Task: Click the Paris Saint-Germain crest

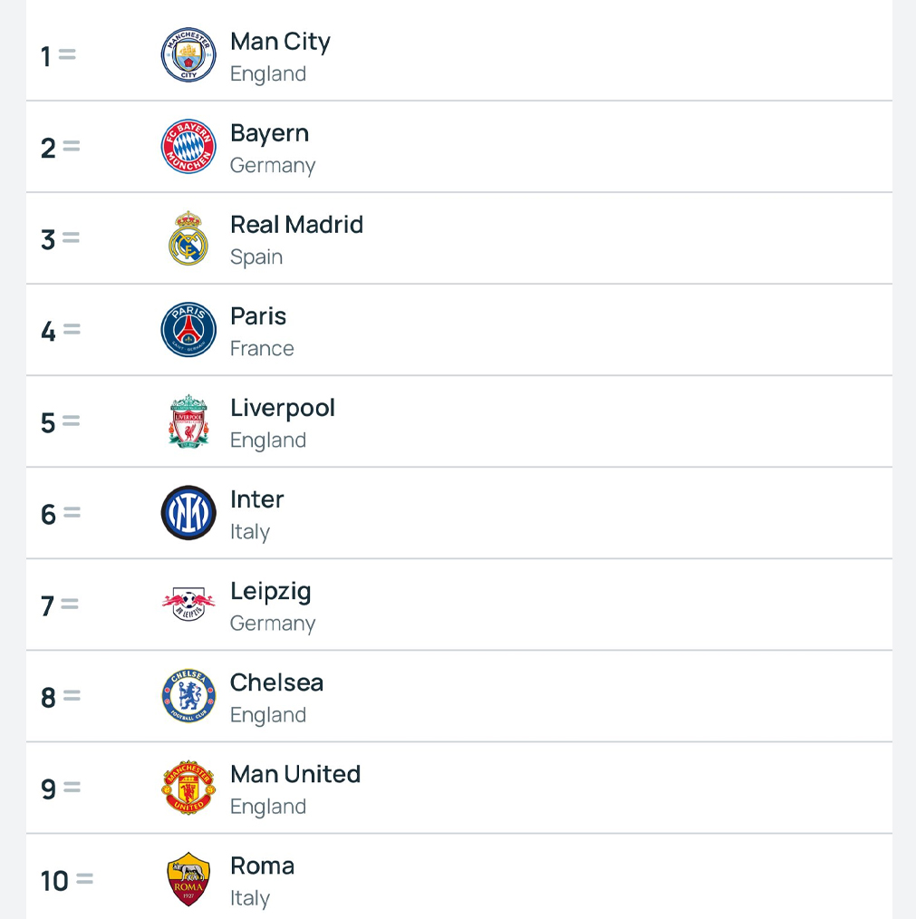Action: (x=188, y=330)
